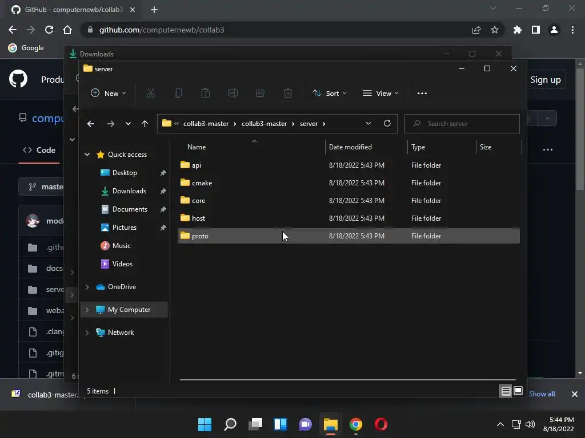
Task: Go up one folder level
Action: click(x=145, y=124)
